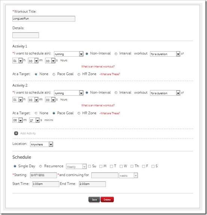The image size is (207, 215).
Task: Select Interval radio for Activity 2
Action: pyautogui.click(x=116, y=93)
